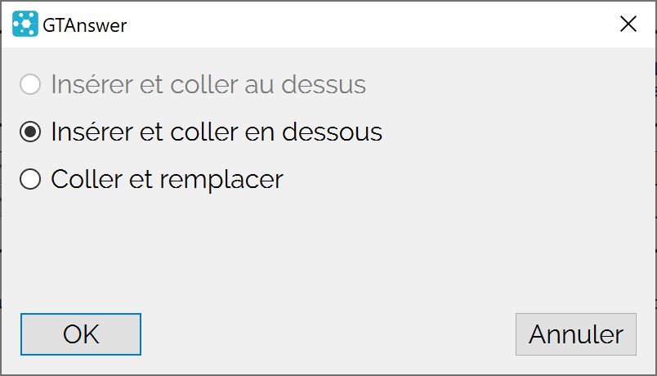
Task: Click the "Insérer et coller en dessous" label text
Action: click(x=217, y=132)
